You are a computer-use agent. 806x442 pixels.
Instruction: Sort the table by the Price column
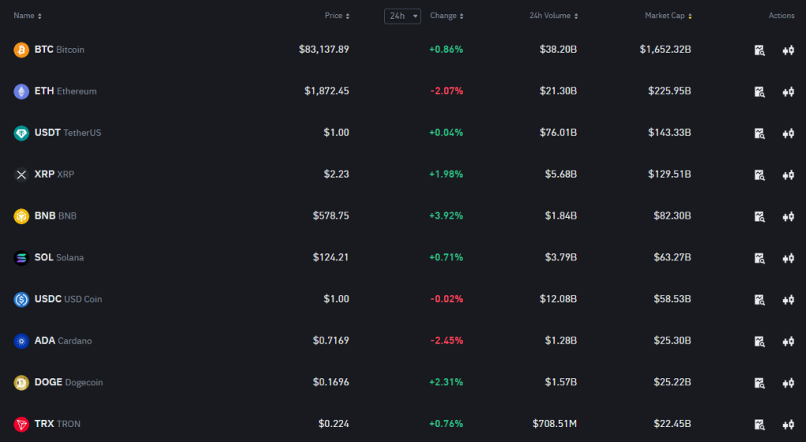tap(337, 16)
